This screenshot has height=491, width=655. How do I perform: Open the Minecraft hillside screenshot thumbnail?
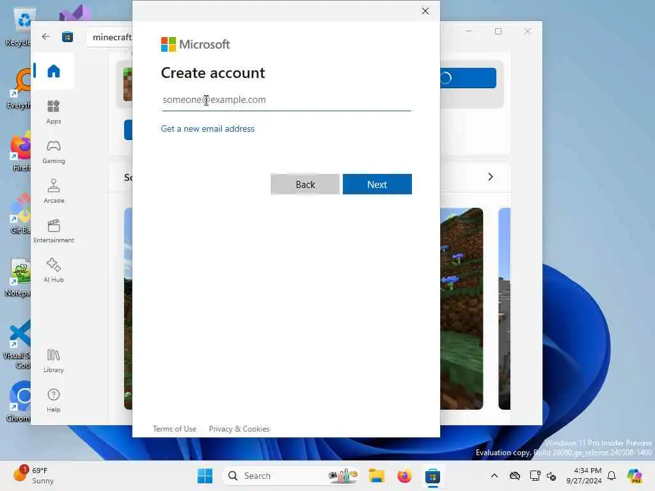(x=462, y=309)
